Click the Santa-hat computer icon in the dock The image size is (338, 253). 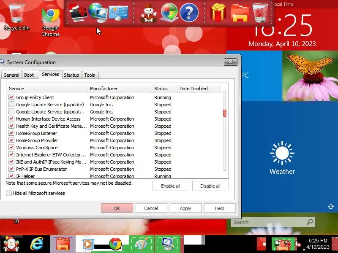tap(78, 13)
